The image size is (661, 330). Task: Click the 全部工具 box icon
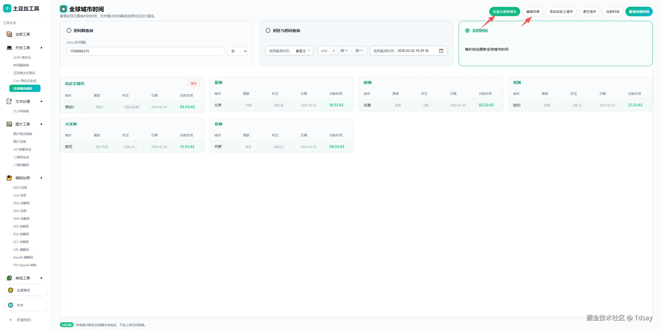point(9,34)
